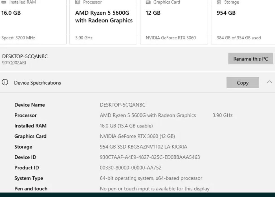Select the KIOXIA SSD storage value

(x=143, y=147)
